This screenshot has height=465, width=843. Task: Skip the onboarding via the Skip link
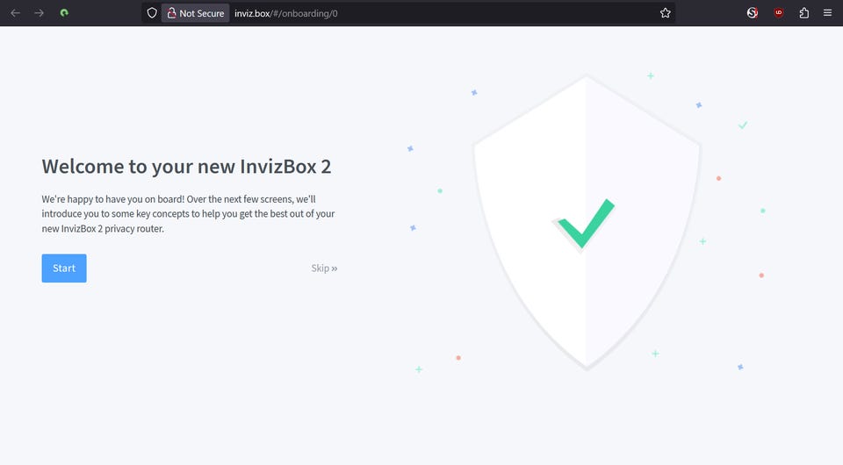(x=324, y=268)
